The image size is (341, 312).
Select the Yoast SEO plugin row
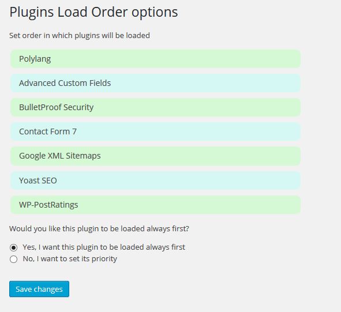click(x=155, y=181)
